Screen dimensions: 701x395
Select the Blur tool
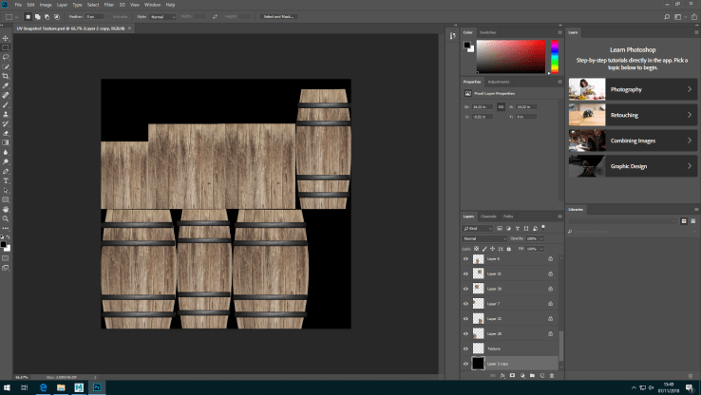tap(6, 152)
